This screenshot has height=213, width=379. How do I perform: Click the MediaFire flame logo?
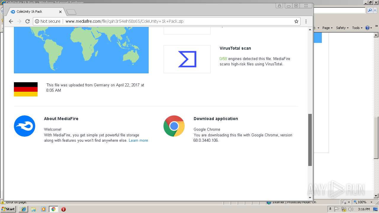click(x=25, y=126)
